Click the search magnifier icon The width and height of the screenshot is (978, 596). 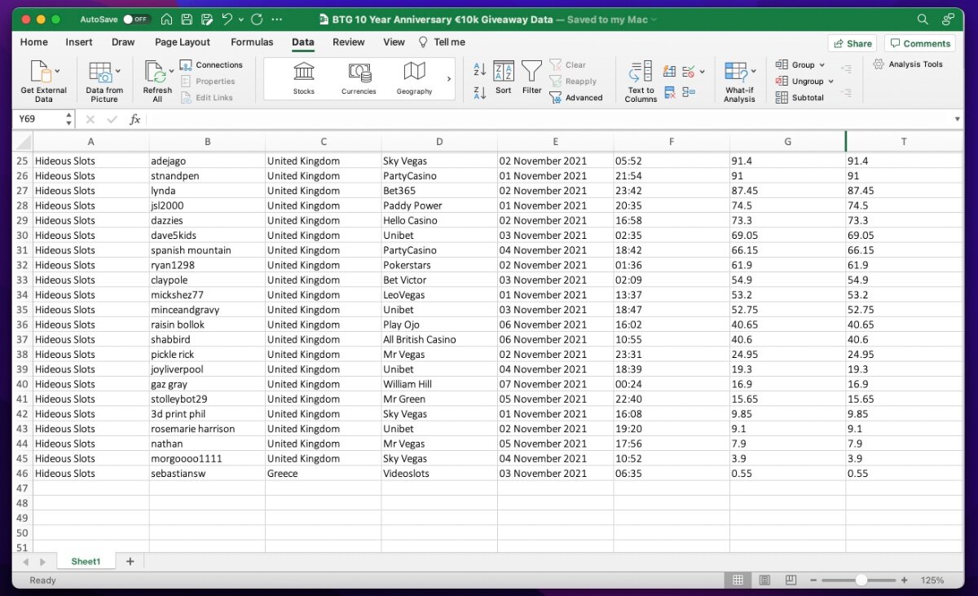(923, 19)
